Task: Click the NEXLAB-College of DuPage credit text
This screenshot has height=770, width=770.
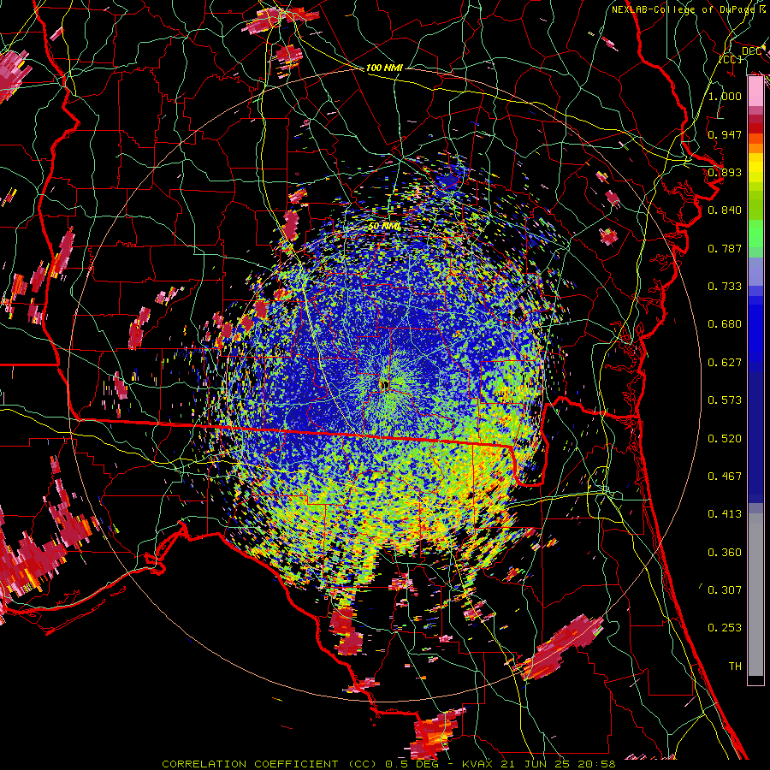Action: click(x=685, y=9)
